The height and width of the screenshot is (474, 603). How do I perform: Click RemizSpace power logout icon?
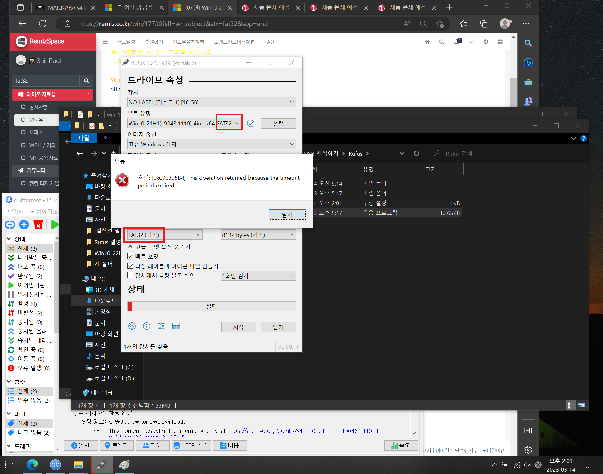486,42
